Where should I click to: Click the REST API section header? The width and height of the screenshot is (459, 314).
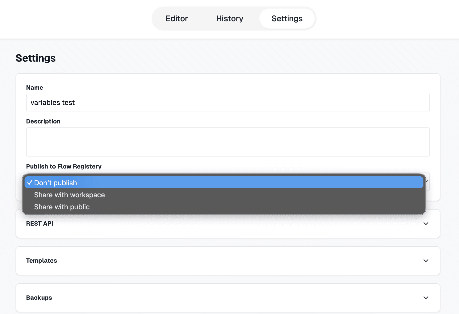click(x=40, y=224)
